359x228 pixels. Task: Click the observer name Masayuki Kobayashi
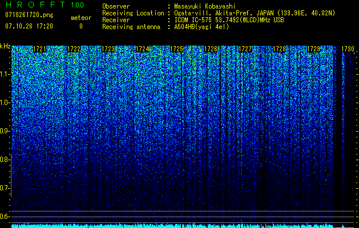coord(204,6)
